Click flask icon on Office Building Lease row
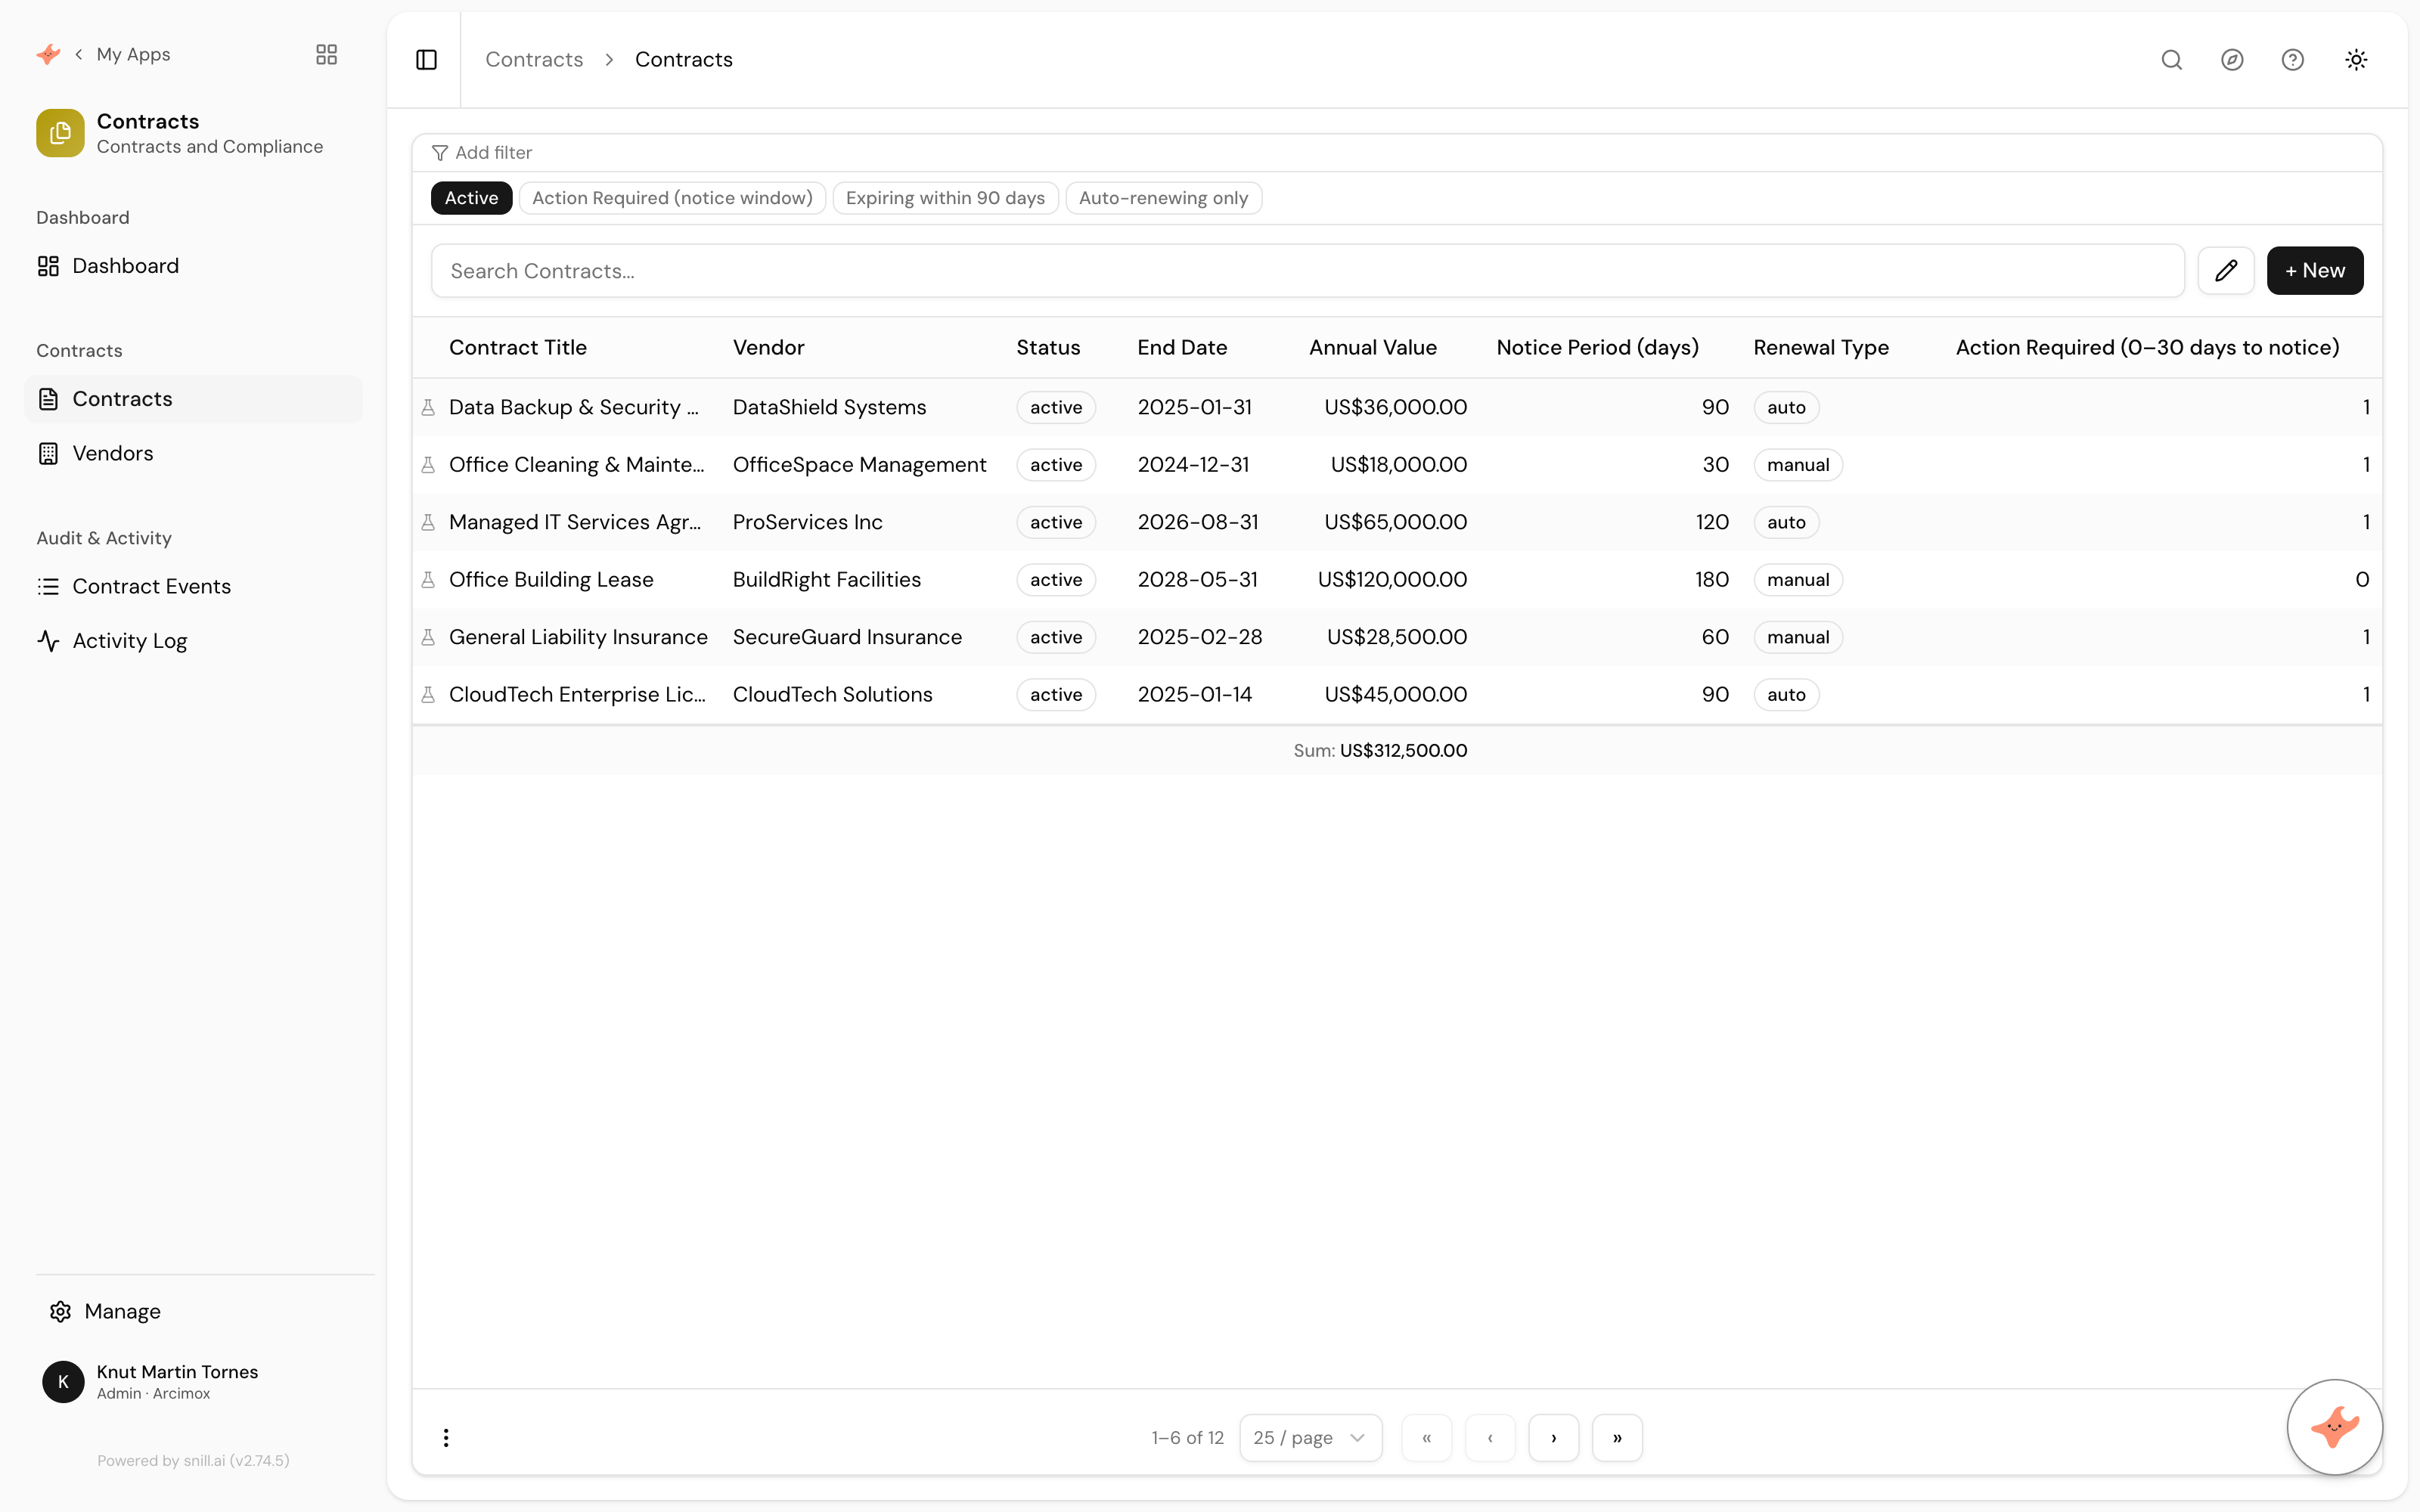This screenshot has width=2420, height=1512. coord(428,580)
